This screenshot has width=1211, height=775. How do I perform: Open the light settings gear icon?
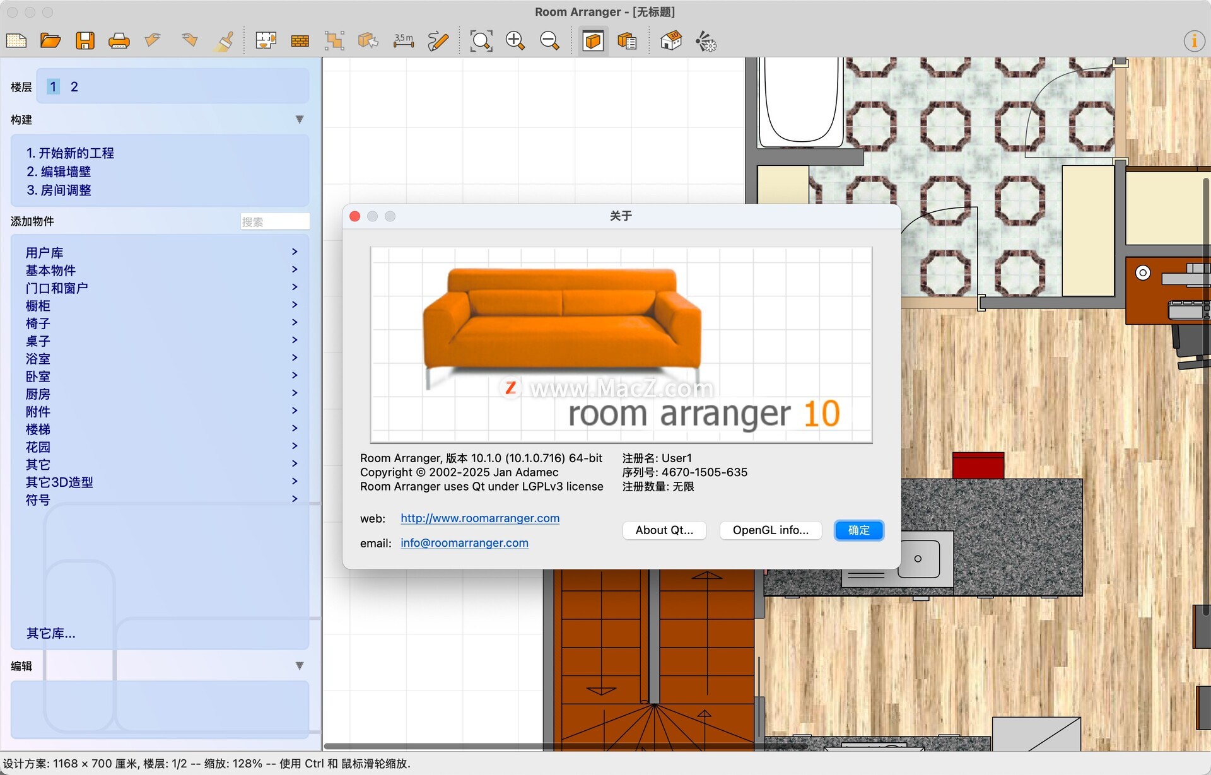[706, 42]
